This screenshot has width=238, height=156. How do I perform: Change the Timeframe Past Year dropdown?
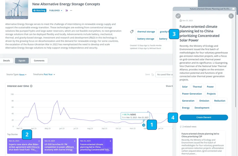tap(49, 74)
